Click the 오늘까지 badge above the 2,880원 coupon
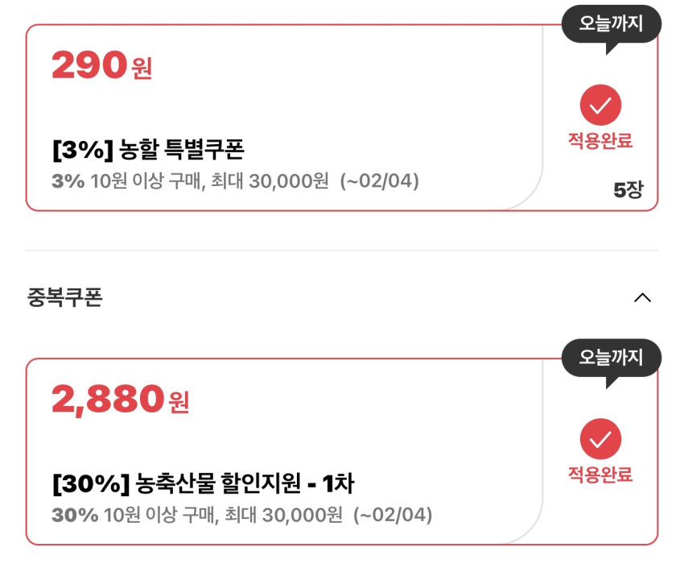The image size is (684, 572). [x=611, y=358]
